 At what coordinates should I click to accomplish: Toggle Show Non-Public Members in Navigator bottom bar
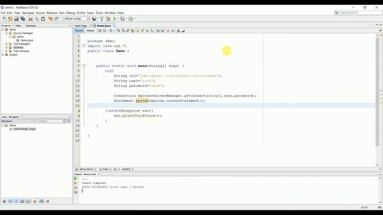click(22, 201)
